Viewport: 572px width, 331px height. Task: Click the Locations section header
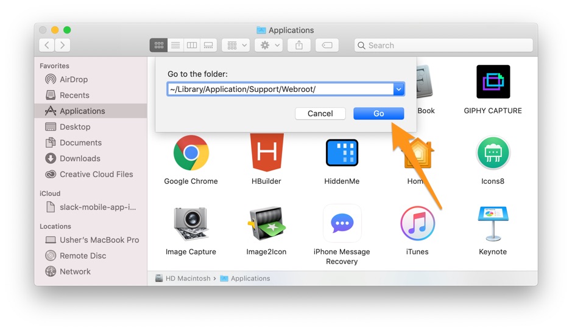(x=55, y=226)
